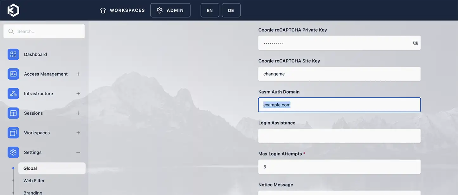The width and height of the screenshot is (458, 195).
Task: Select the Dashboard grid icon
Action: click(x=13, y=54)
